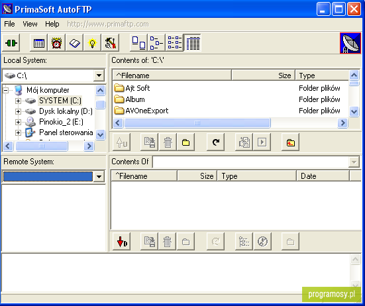Switch to small icons view
The image size is (365, 306).
click(156, 43)
